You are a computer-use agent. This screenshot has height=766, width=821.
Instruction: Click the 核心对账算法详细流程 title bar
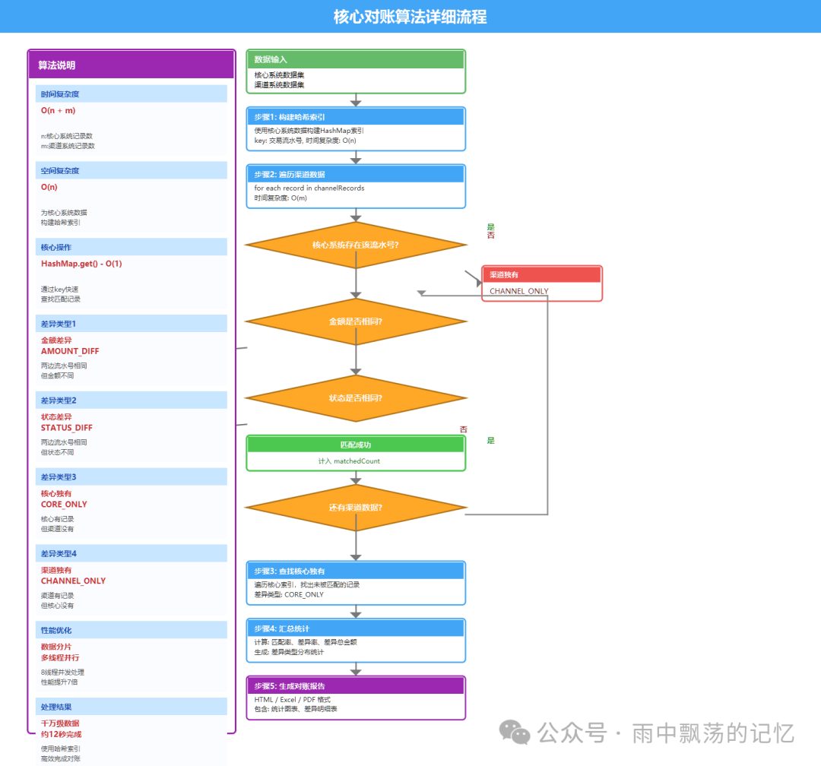point(410,16)
